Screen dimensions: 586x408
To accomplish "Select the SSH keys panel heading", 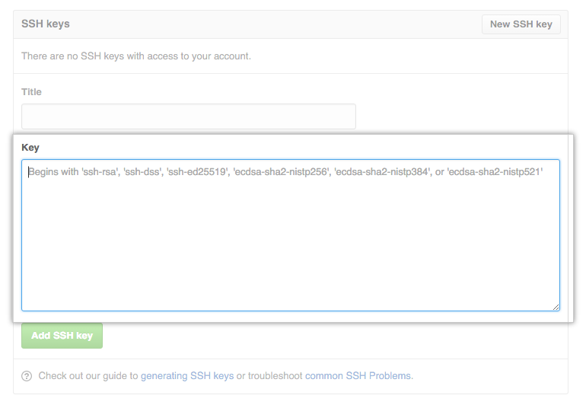I will [x=46, y=24].
